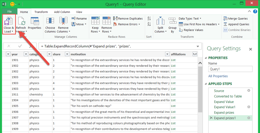Open the motivation column filter dropdown
Image resolution: width=260 pixels, height=133 pixels.
[167, 54]
